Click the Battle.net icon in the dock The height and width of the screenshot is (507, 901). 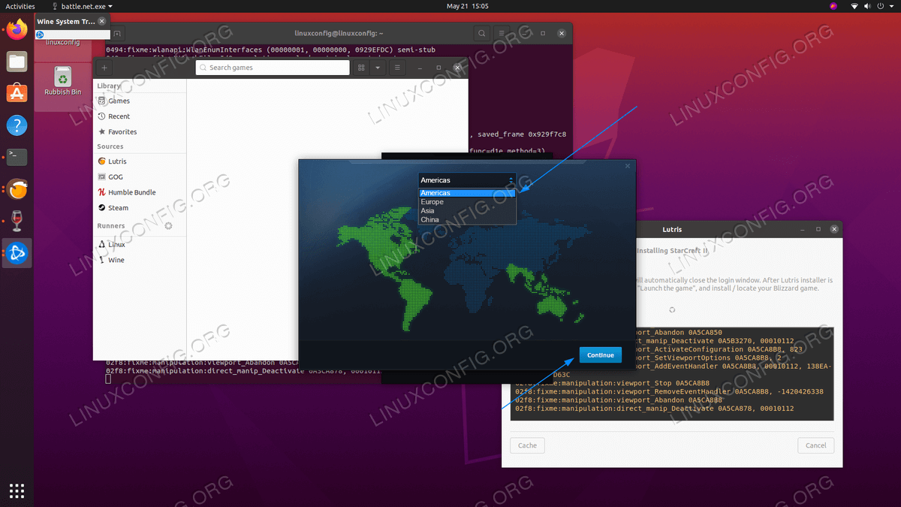tap(17, 254)
